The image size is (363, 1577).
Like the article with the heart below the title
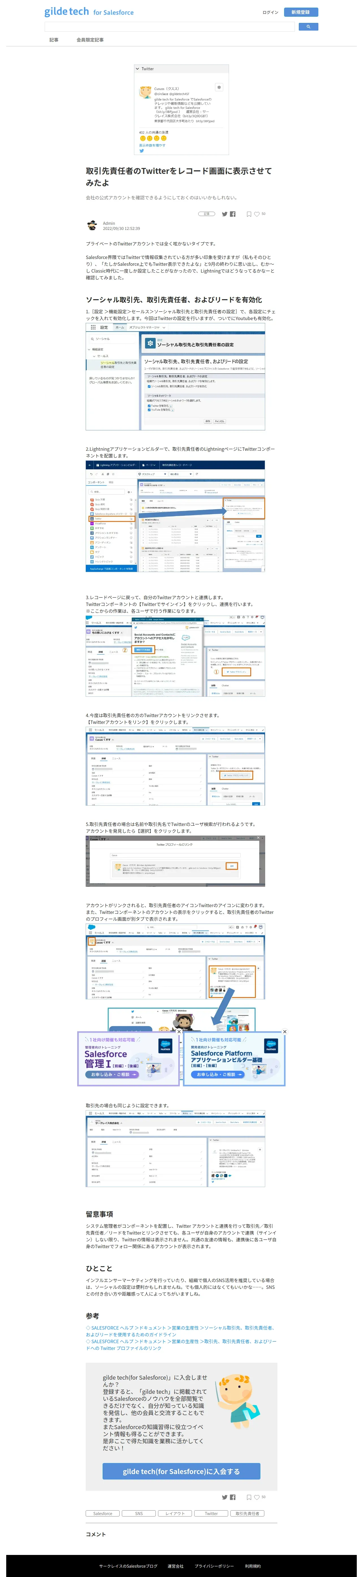tap(257, 214)
